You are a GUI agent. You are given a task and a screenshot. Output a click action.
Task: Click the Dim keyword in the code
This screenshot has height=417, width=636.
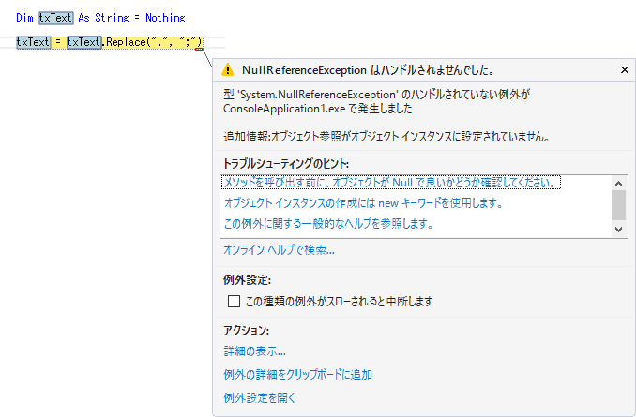[24, 18]
